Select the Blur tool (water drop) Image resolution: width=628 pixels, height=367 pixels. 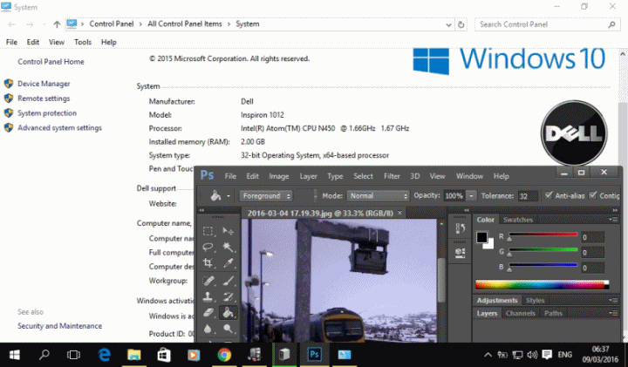(x=208, y=329)
